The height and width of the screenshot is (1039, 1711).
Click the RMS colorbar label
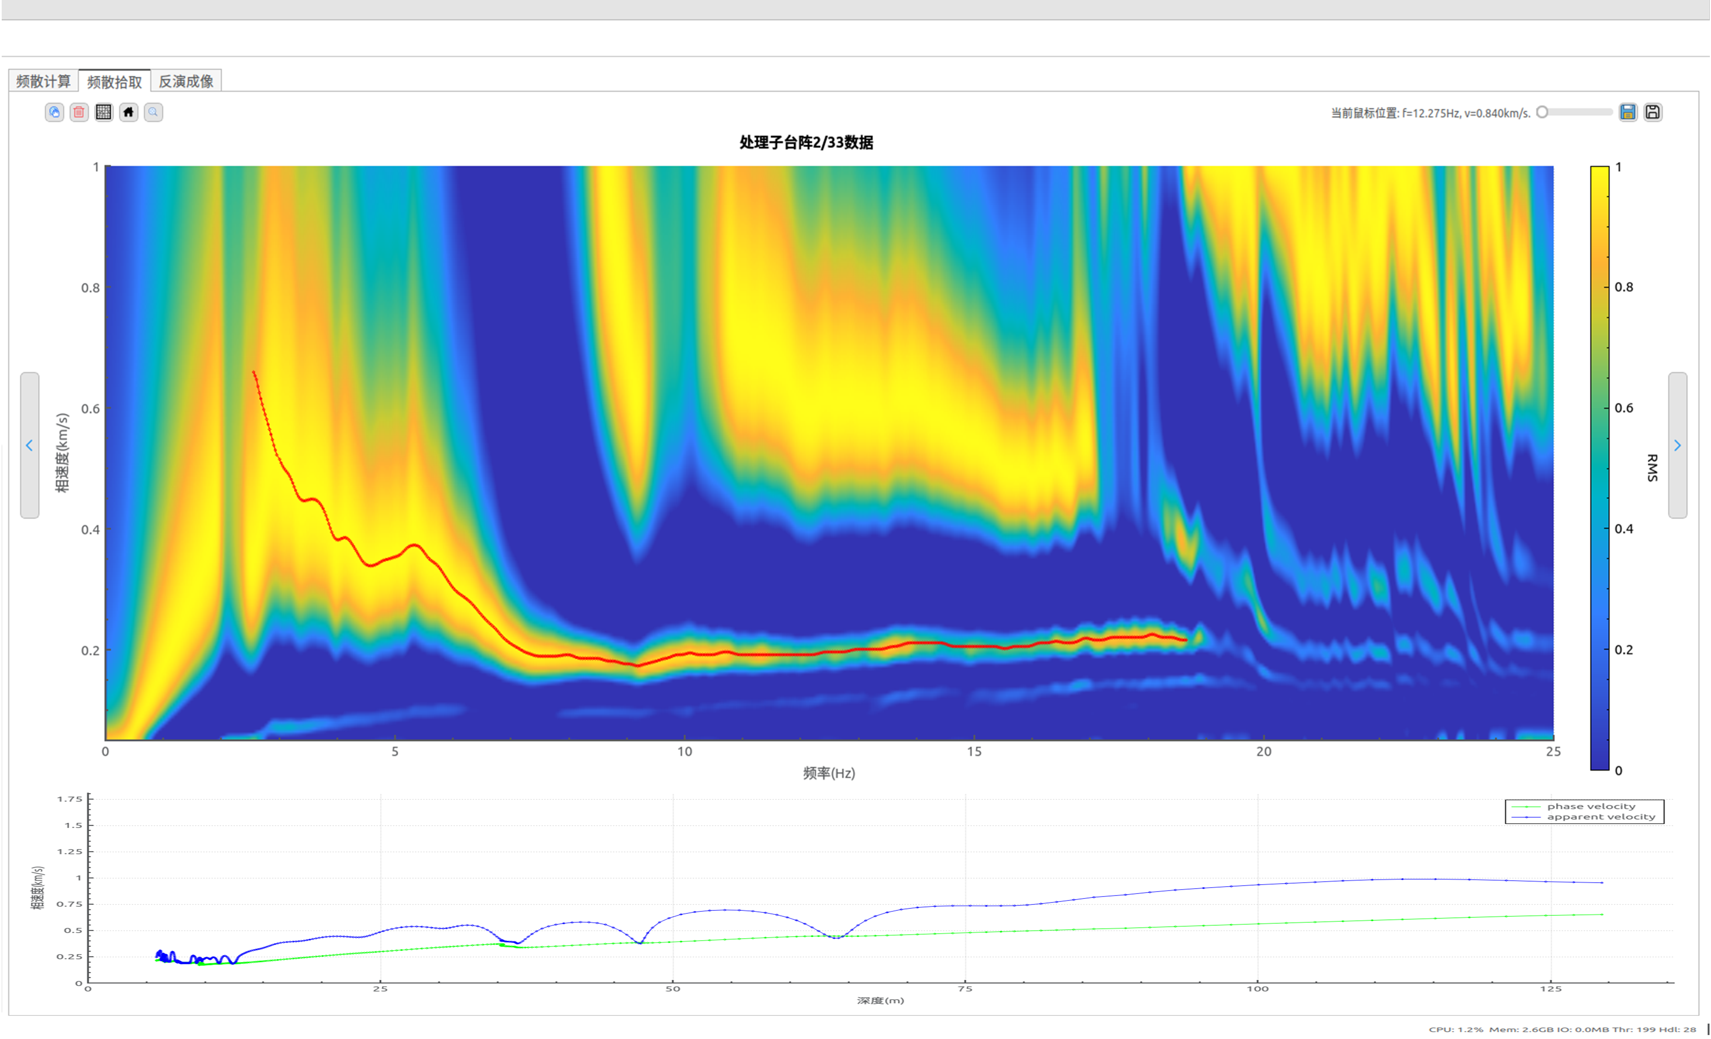1652,468
